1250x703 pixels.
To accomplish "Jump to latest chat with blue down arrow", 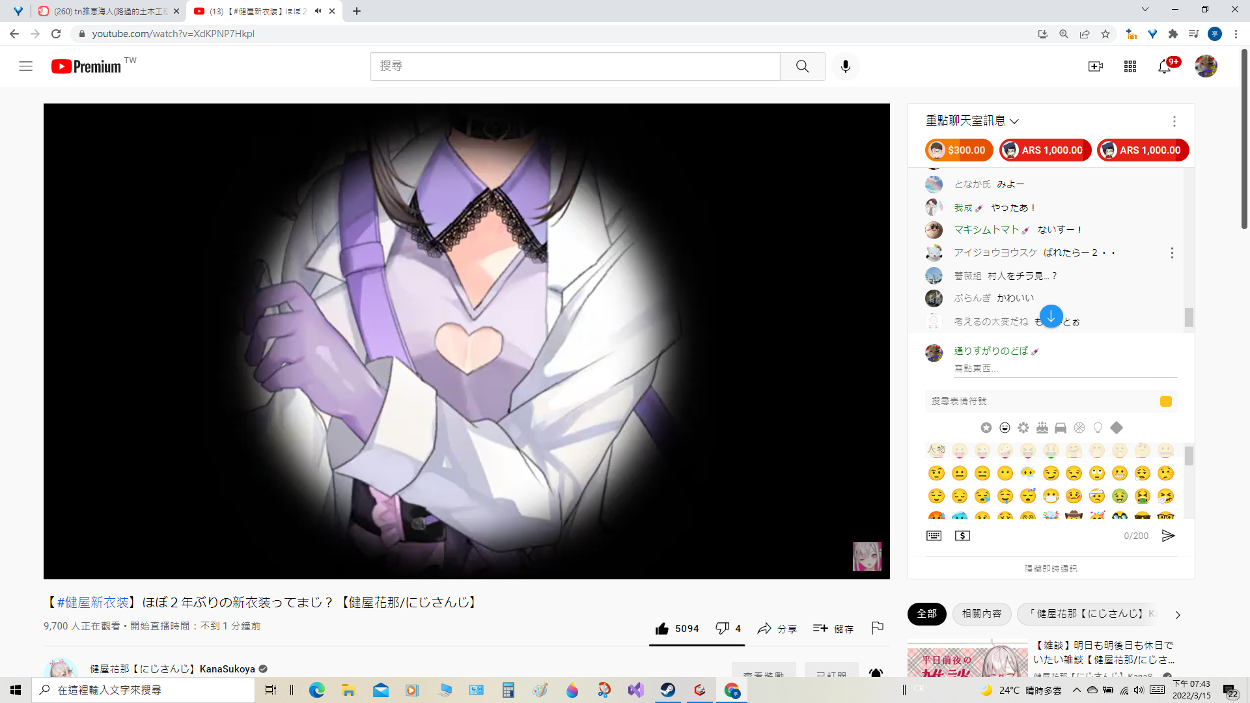I will click(1051, 317).
